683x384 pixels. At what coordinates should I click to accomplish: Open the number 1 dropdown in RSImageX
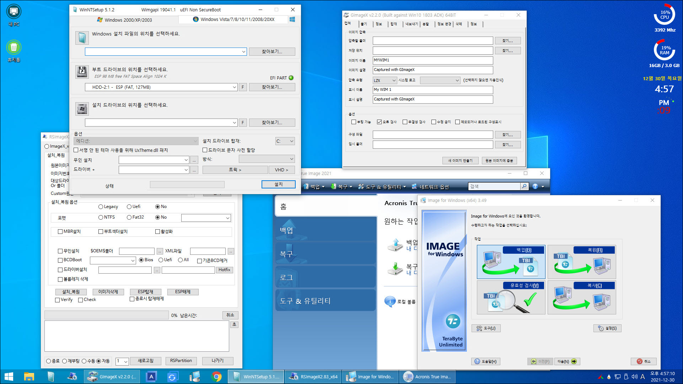tap(122, 361)
